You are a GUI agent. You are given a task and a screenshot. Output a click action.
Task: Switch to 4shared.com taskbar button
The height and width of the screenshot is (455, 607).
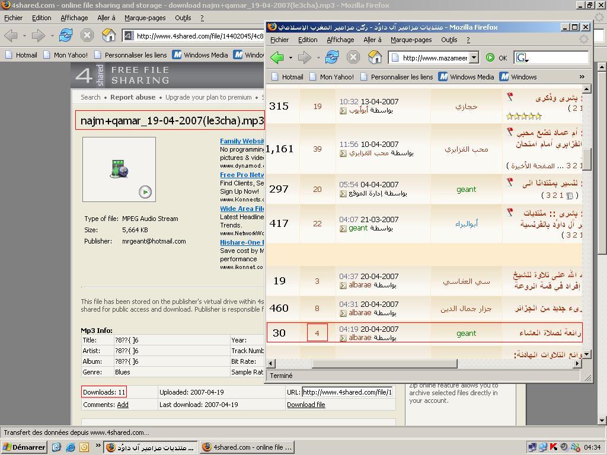[247, 447]
